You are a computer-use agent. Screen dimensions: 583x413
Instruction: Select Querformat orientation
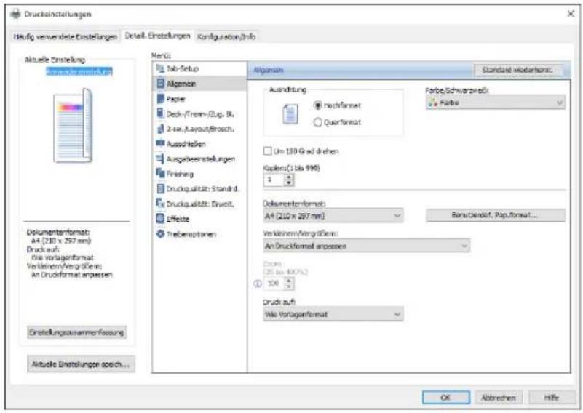[x=337, y=122]
